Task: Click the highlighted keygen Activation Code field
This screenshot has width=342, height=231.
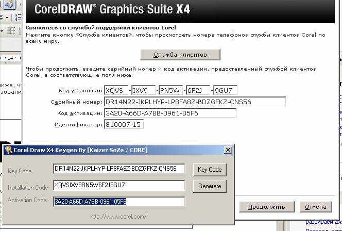Action: pyautogui.click(x=118, y=201)
